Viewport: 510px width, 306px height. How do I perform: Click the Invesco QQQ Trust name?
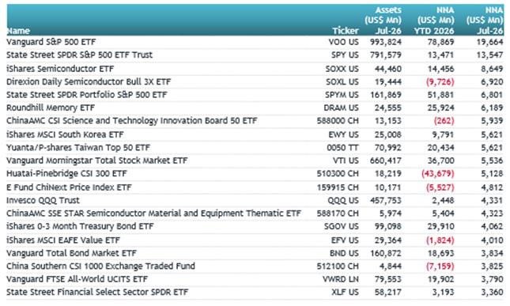pos(43,201)
